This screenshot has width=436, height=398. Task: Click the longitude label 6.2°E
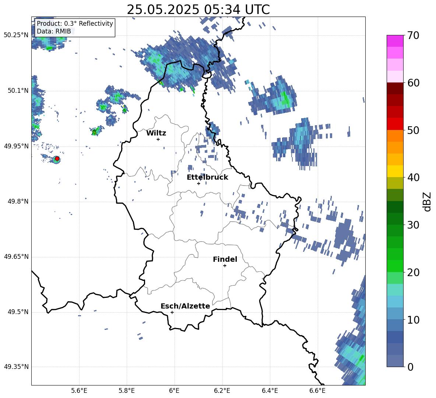222,391
